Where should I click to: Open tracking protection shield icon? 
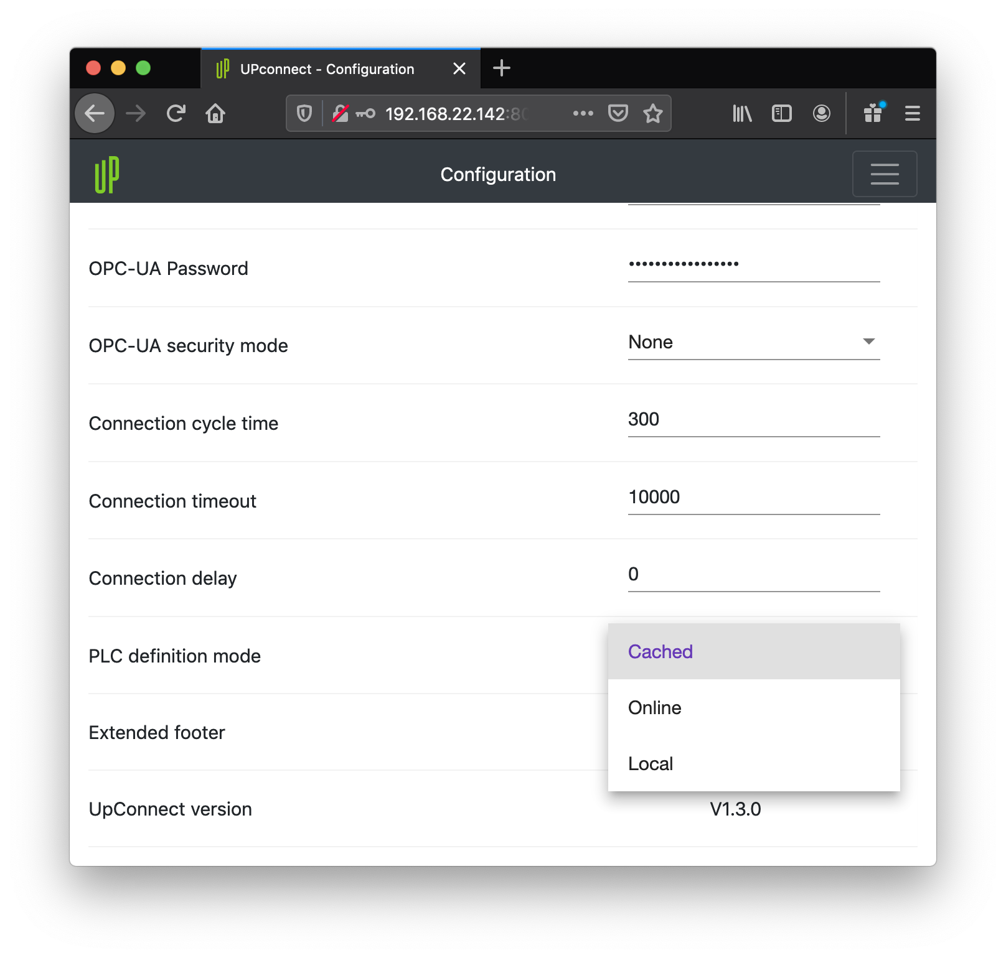(304, 113)
